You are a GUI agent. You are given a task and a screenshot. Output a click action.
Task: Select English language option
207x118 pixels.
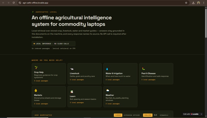point(148,115)
